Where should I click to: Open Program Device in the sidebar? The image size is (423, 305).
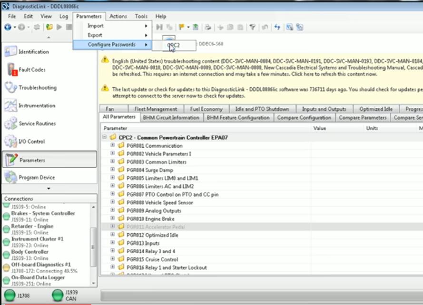point(49,177)
